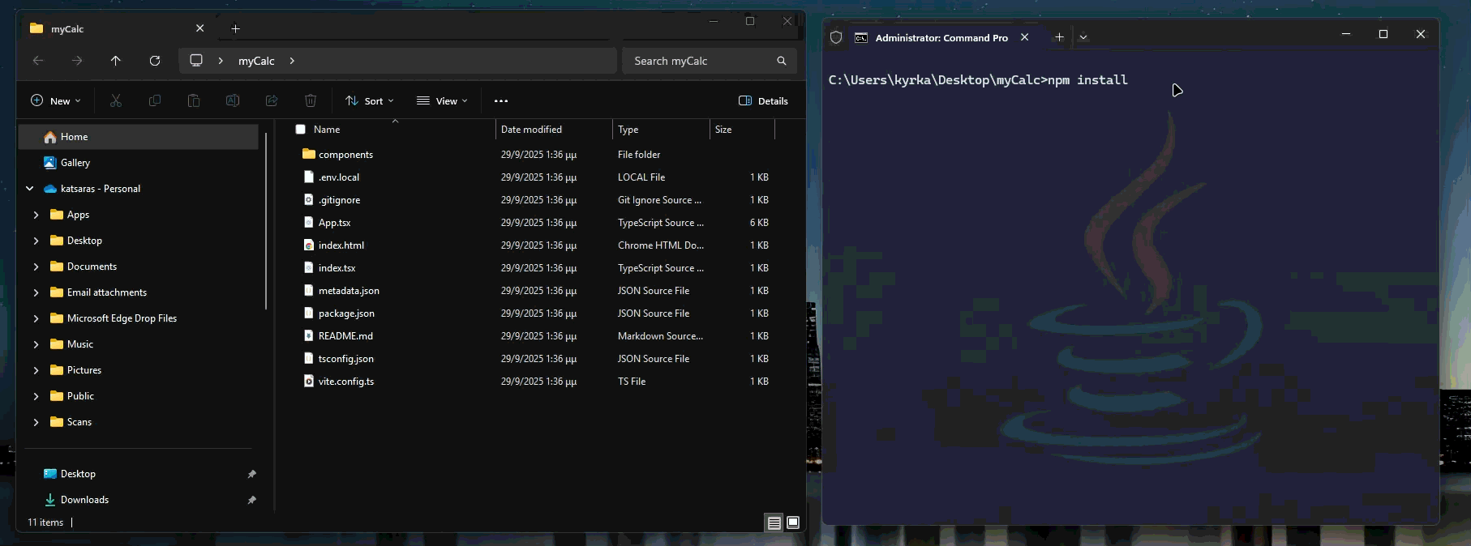Viewport: 1471px width, 546px height.
Task: Open Home in the navigation pane
Action: tap(138, 137)
